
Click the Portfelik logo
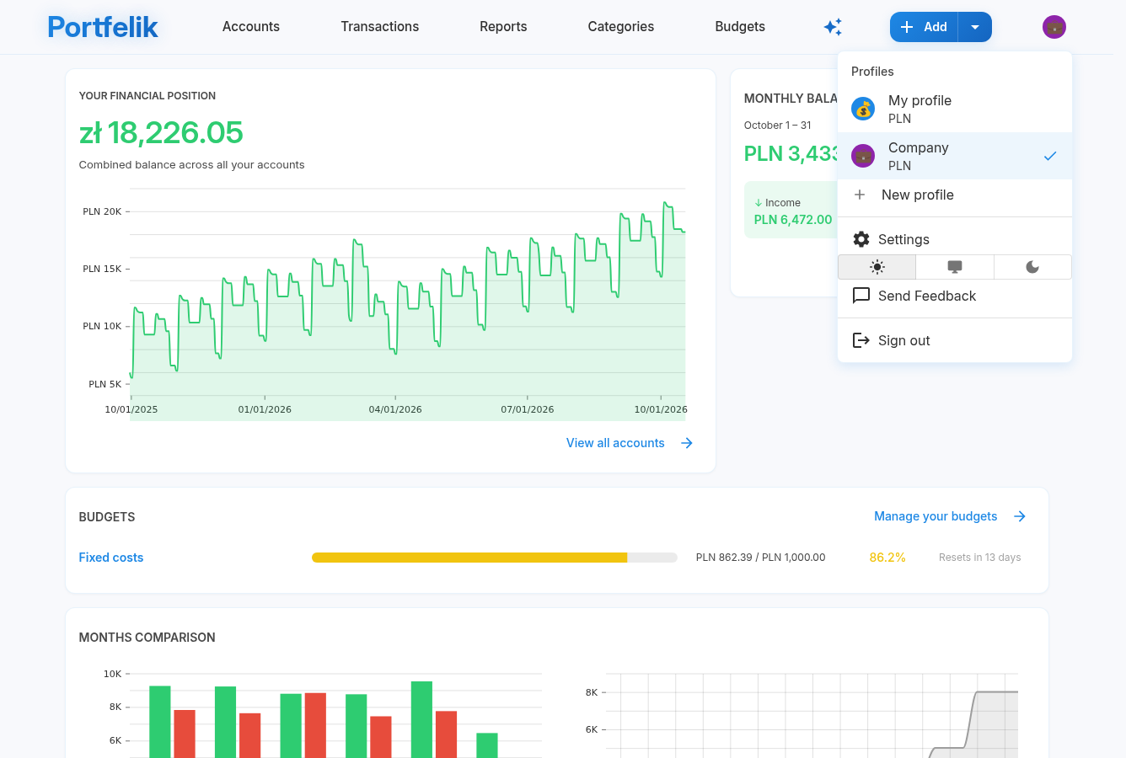pos(103,27)
